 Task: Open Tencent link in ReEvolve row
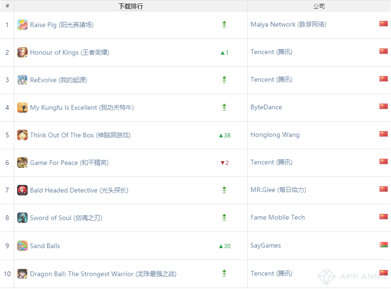pos(271,80)
